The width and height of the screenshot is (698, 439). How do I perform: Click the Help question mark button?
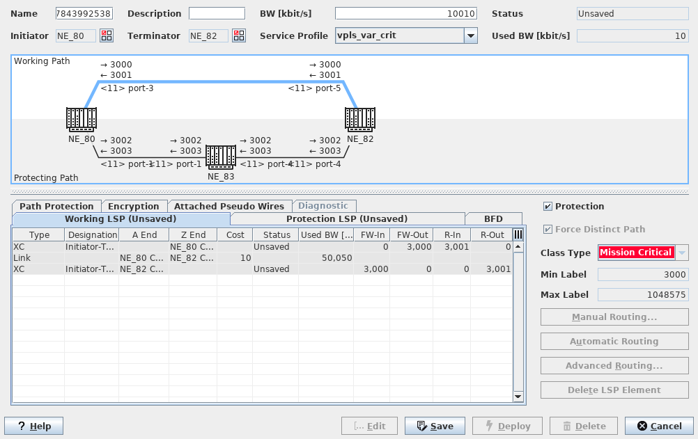33,426
